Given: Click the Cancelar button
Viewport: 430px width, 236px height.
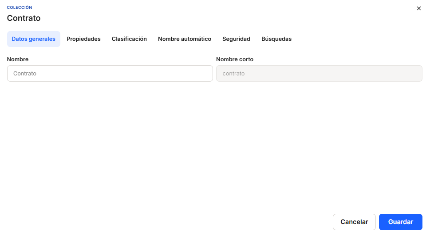Looking at the screenshot, I should 354,222.
